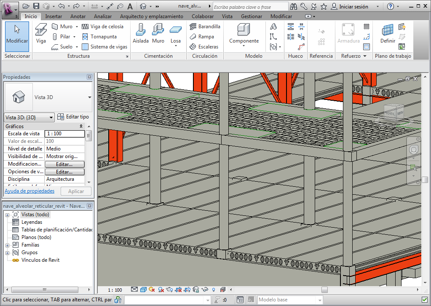The height and width of the screenshot is (306, 431).
Task: Click the Barandilla railing tool
Action: click(205, 26)
